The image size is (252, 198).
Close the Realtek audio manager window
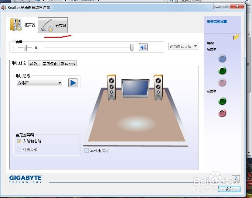point(237,6)
